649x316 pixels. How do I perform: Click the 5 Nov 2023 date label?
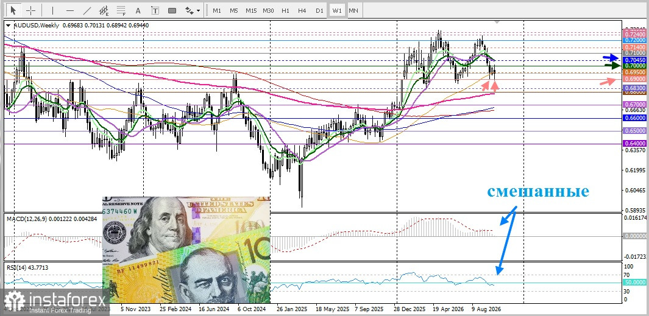coord(135,309)
